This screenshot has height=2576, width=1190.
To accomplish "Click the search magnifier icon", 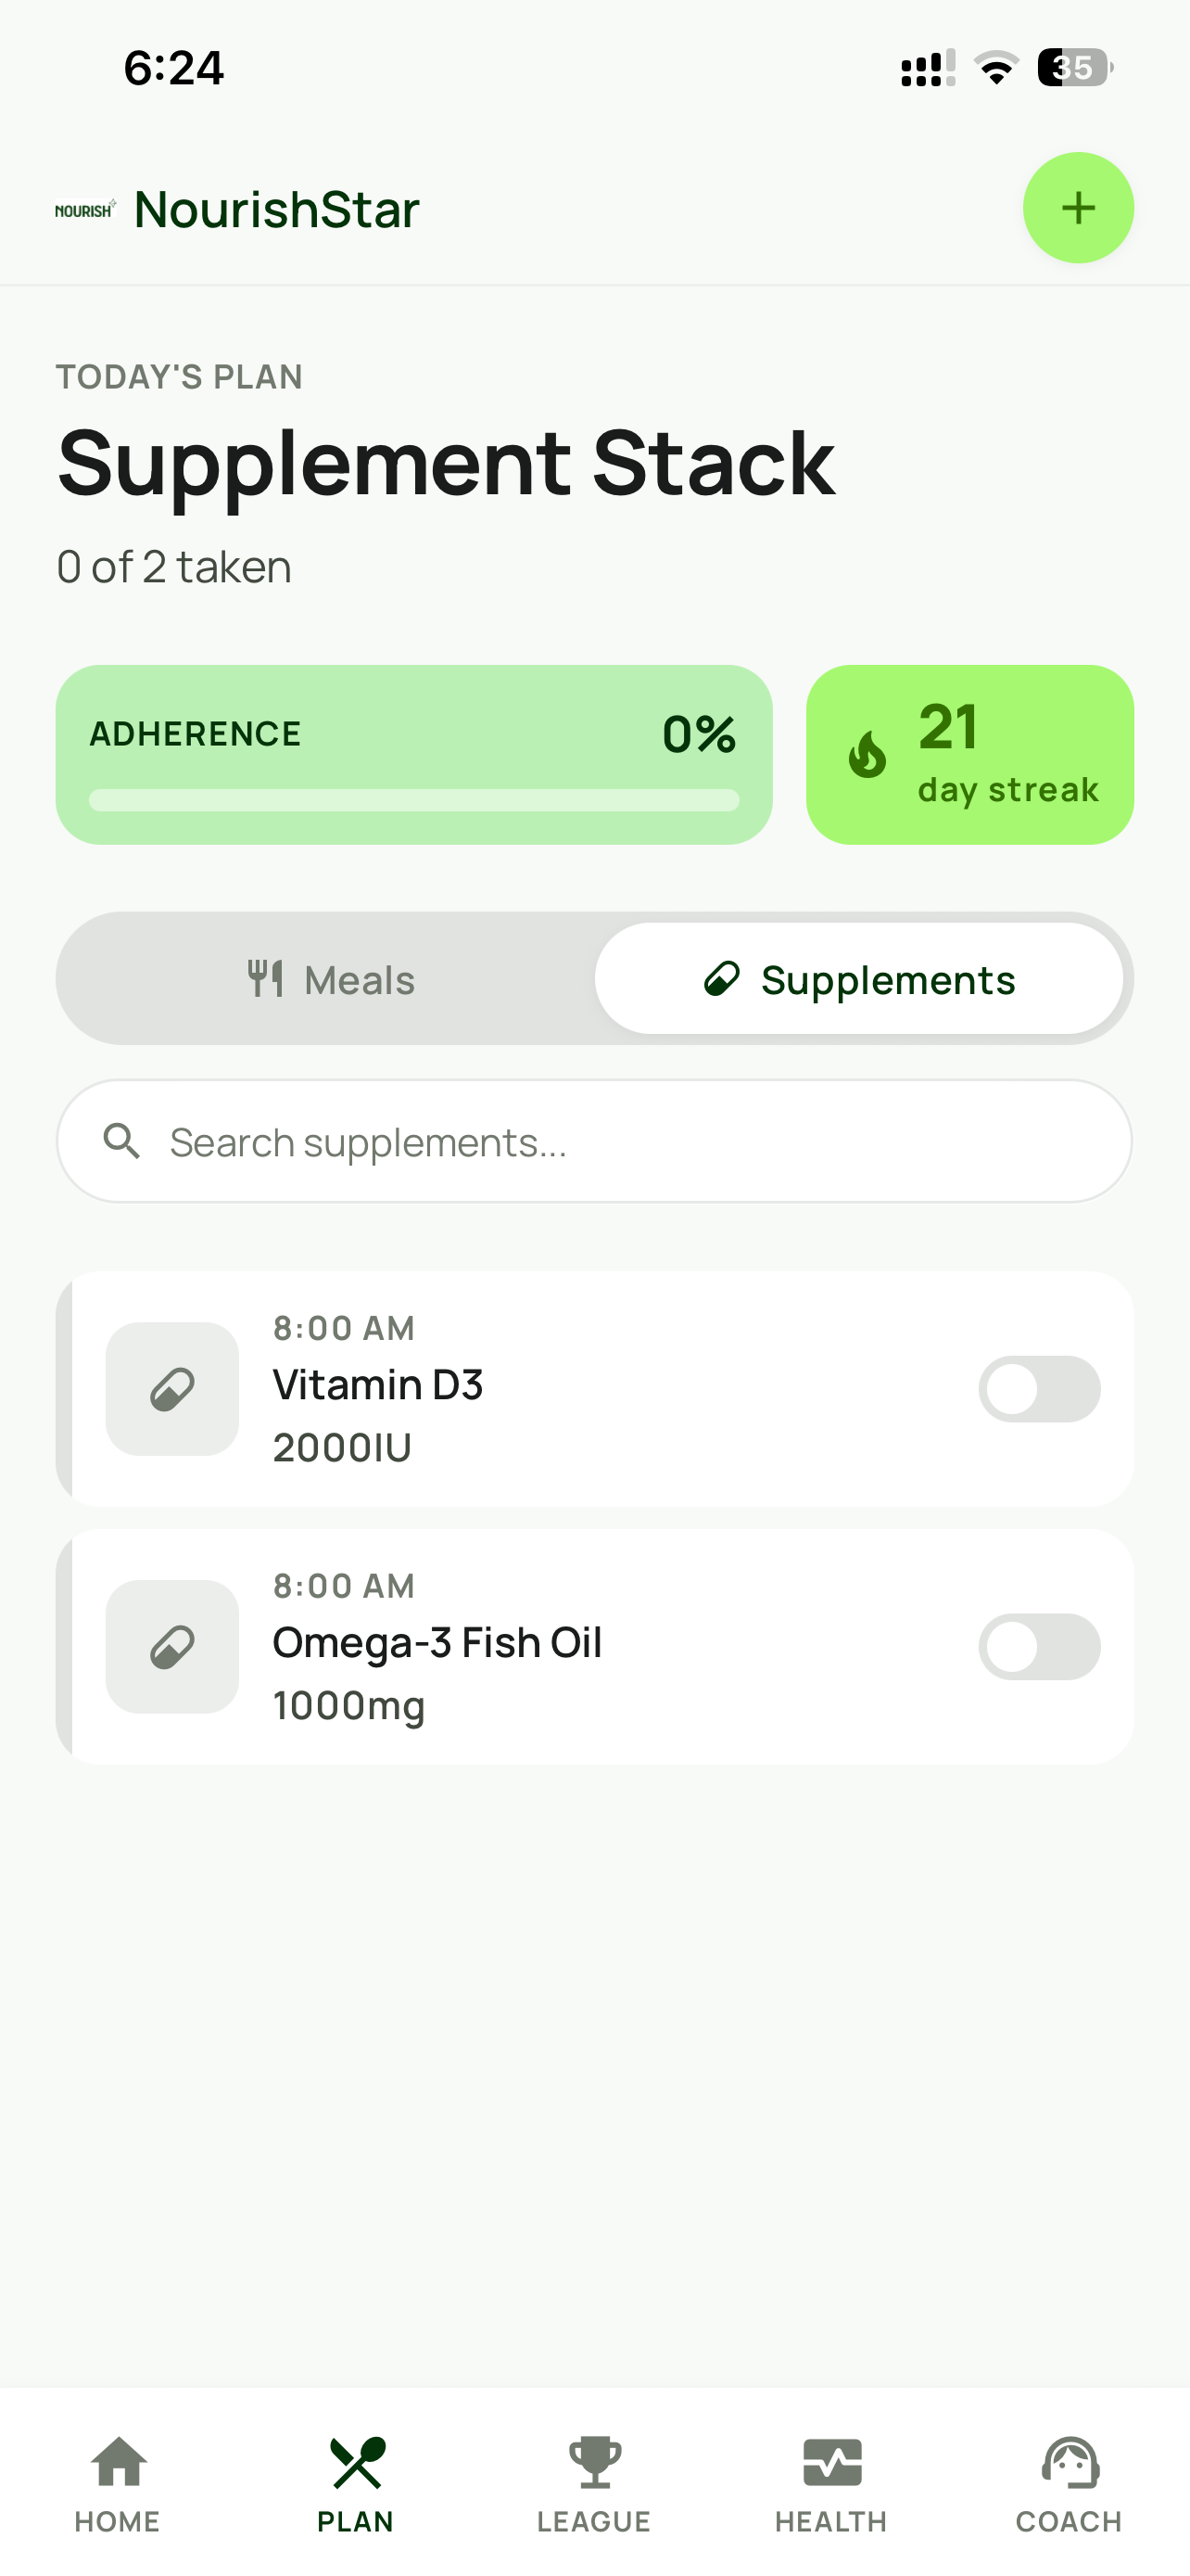I will pyautogui.click(x=122, y=1141).
